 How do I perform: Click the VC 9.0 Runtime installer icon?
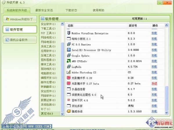click(x=69, y=44)
